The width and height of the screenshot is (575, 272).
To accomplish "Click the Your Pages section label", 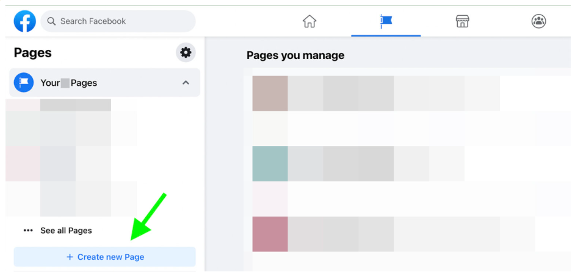I will tap(68, 83).
